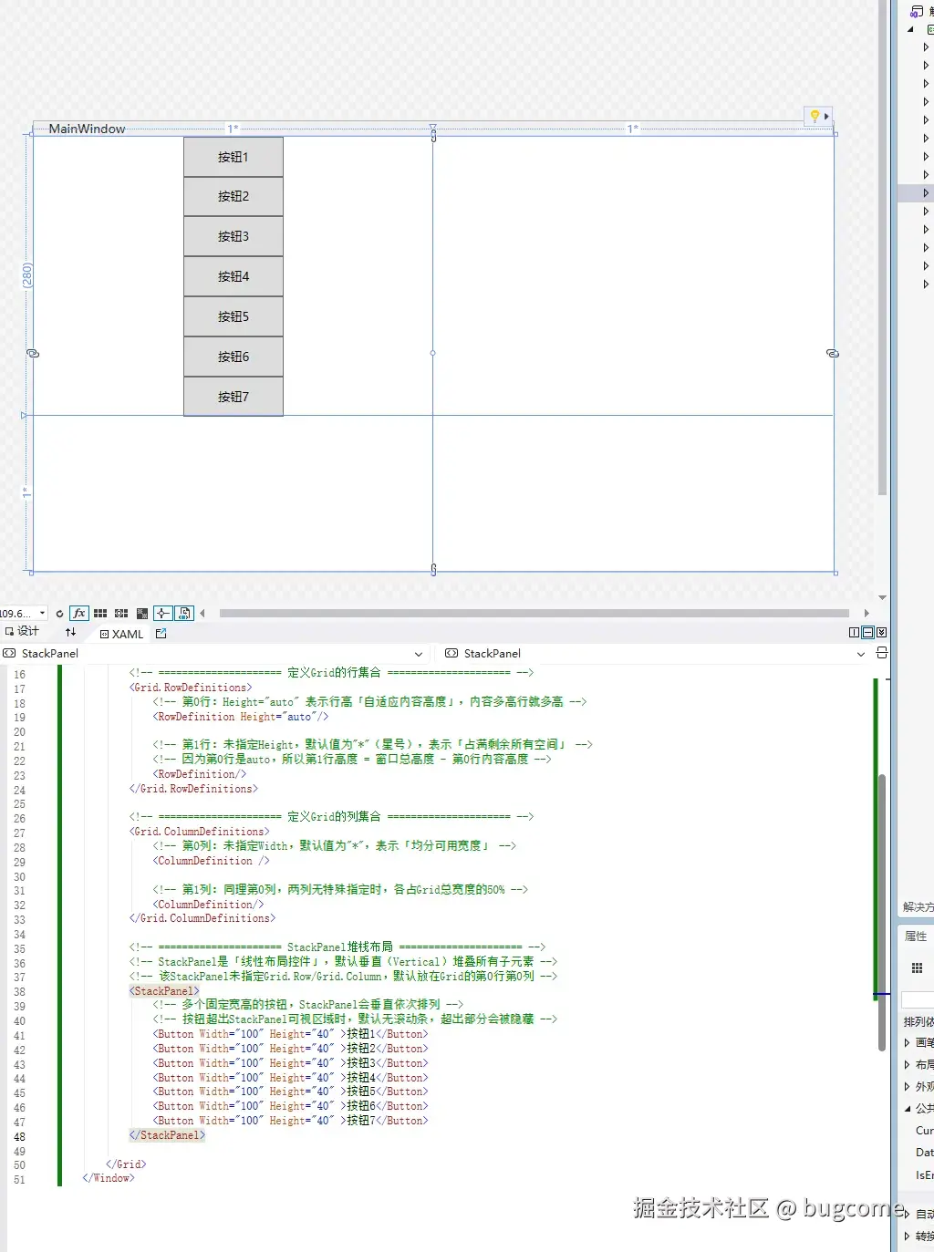This screenshot has width=934, height=1252.
Task: Toggle snapping to snaplines icon
Action: 162,614
